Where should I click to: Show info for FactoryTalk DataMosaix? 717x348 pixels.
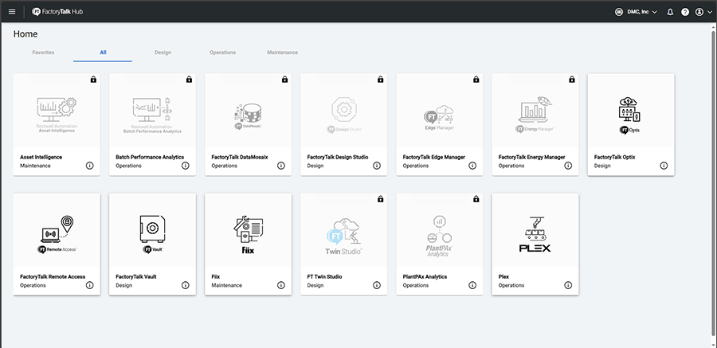(x=280, y=166)
